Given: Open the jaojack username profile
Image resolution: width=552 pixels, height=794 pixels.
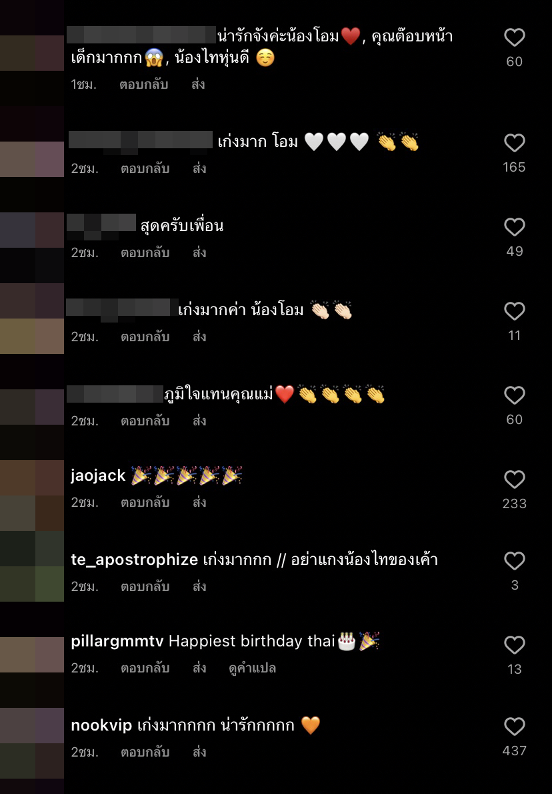Looking at the screenshot, I should pos(98,476).
